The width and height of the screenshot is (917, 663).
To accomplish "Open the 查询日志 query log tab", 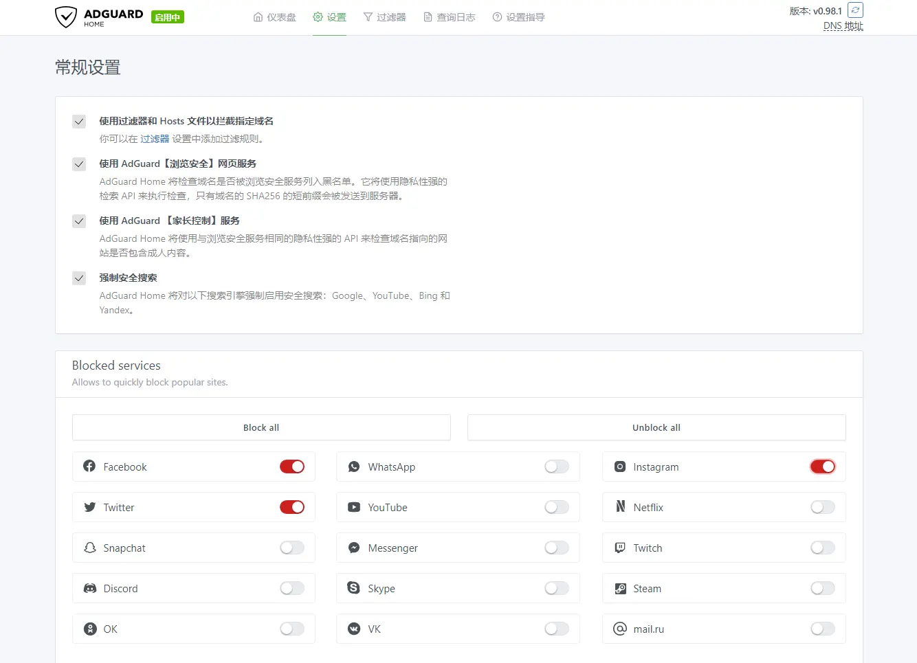I will (449, 17).
